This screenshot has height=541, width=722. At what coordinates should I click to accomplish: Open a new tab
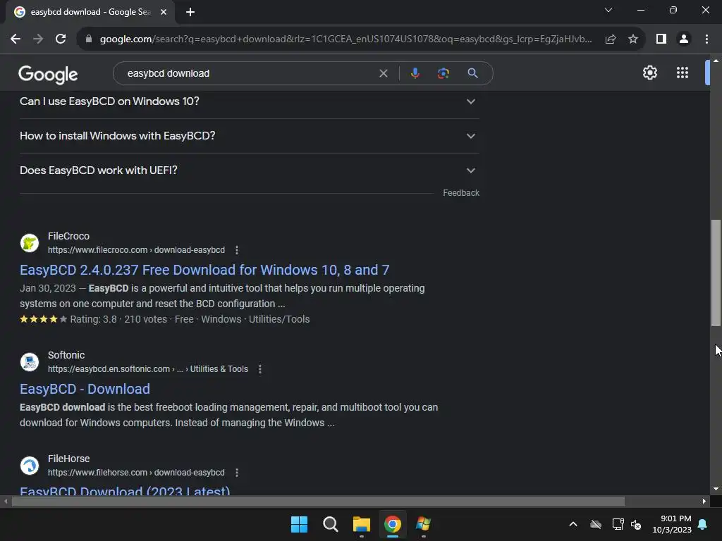pos(190,12)
